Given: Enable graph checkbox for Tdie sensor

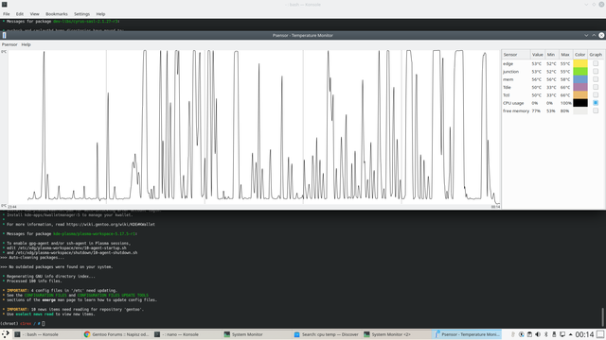Looking at the screenshot, I should pos(596,87).
